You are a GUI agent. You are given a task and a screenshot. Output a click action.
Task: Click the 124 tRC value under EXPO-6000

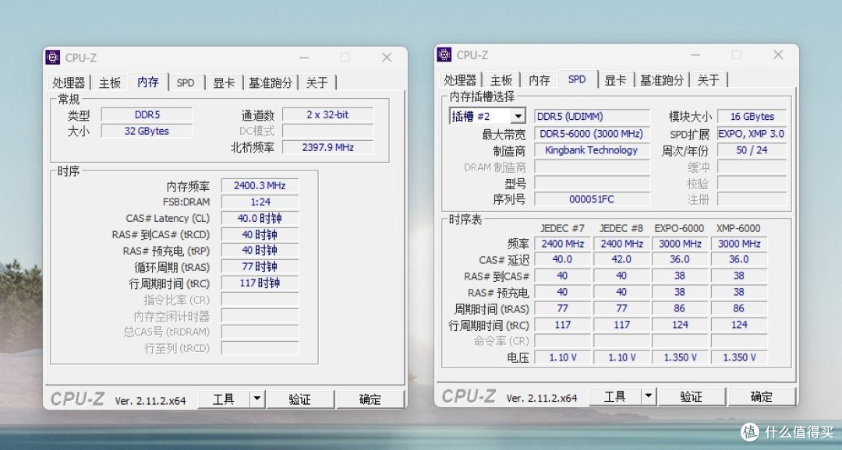point(680,325)
